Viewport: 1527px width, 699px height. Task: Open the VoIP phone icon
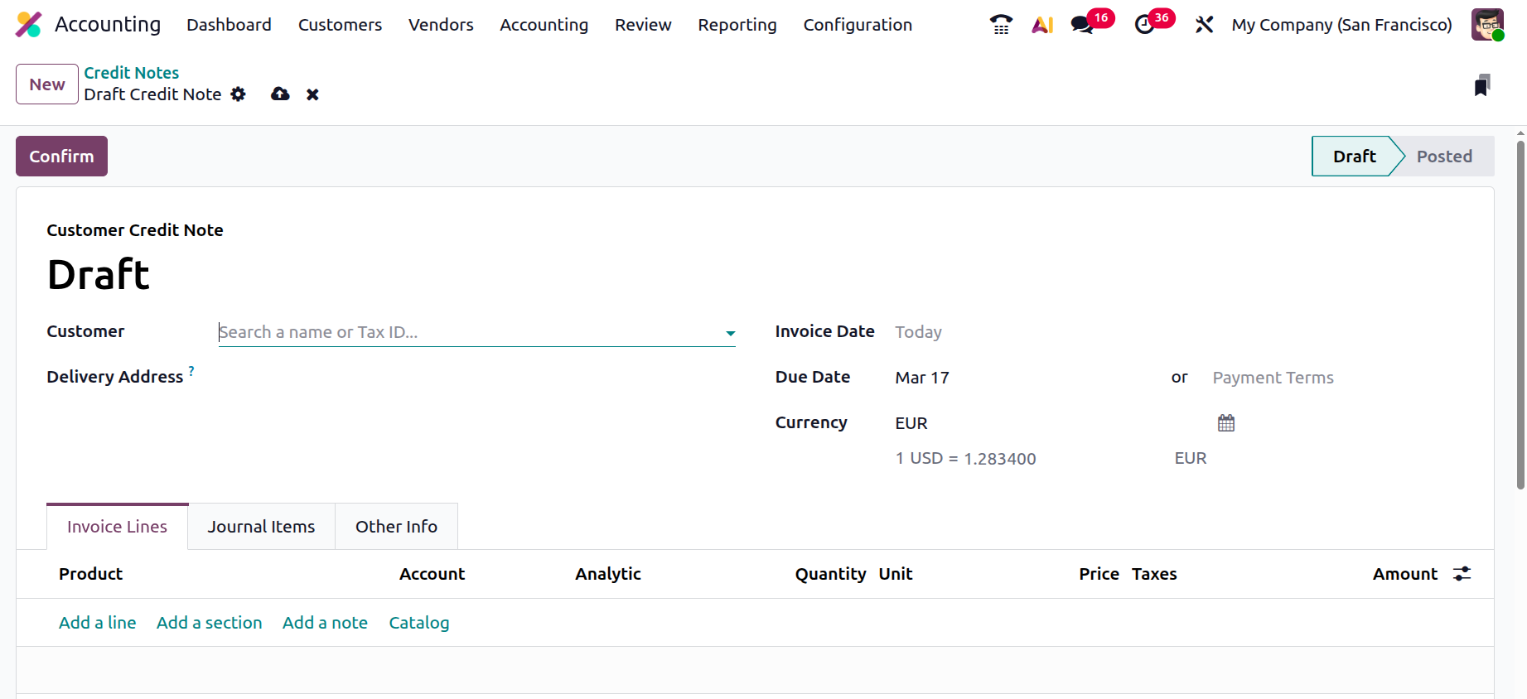(x=1001, y=25)
